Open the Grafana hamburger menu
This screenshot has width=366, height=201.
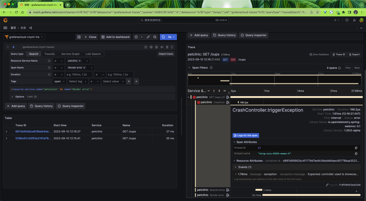(5, 28)
